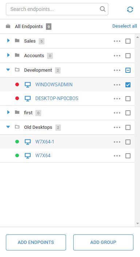
Task: Open the more options menu for WINDOWSADMIN
Action: click(117, 85)
